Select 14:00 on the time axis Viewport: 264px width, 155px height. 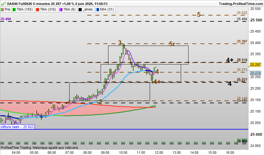click(194, 153)
